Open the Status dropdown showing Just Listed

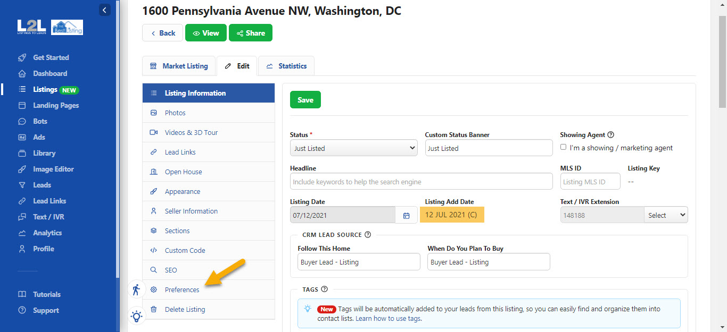[353, 148]
